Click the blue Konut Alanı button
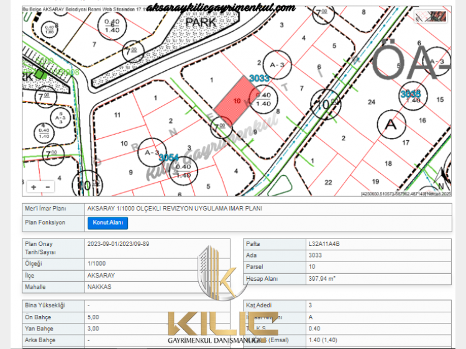This screenshot has width=466, height=349. click(x=107, y=223)
